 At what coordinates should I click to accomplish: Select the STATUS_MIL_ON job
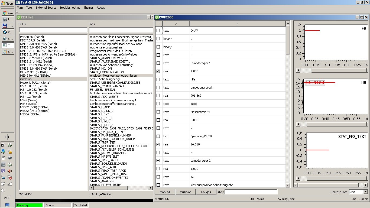[101, 69]
